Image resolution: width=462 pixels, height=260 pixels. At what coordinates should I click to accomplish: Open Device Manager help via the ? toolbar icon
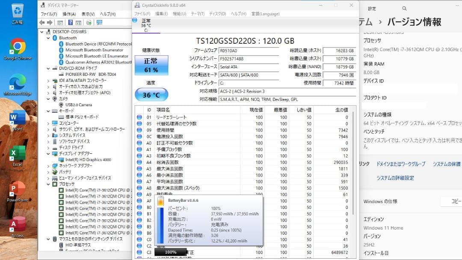pos(70,22)
